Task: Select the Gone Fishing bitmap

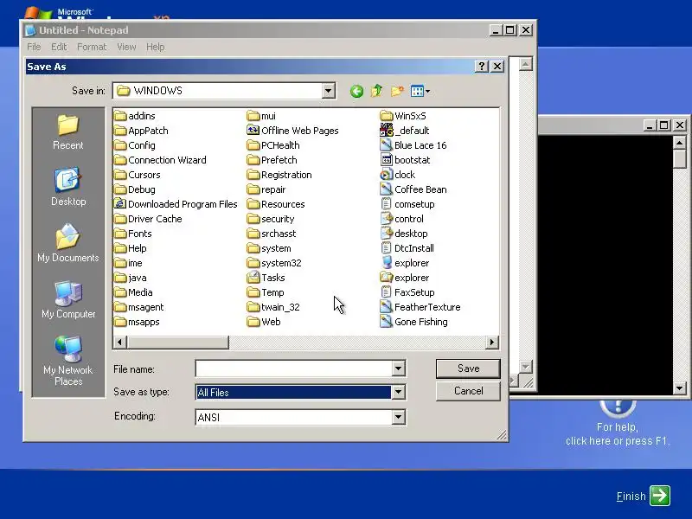Action: (413, 322)
